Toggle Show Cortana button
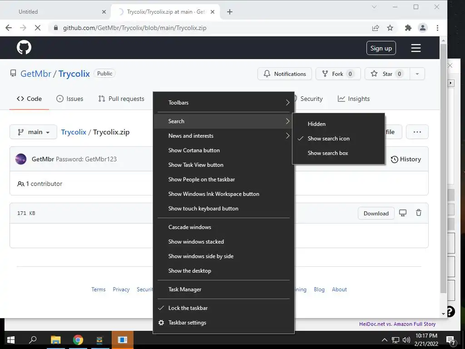 tap(223, 150)
